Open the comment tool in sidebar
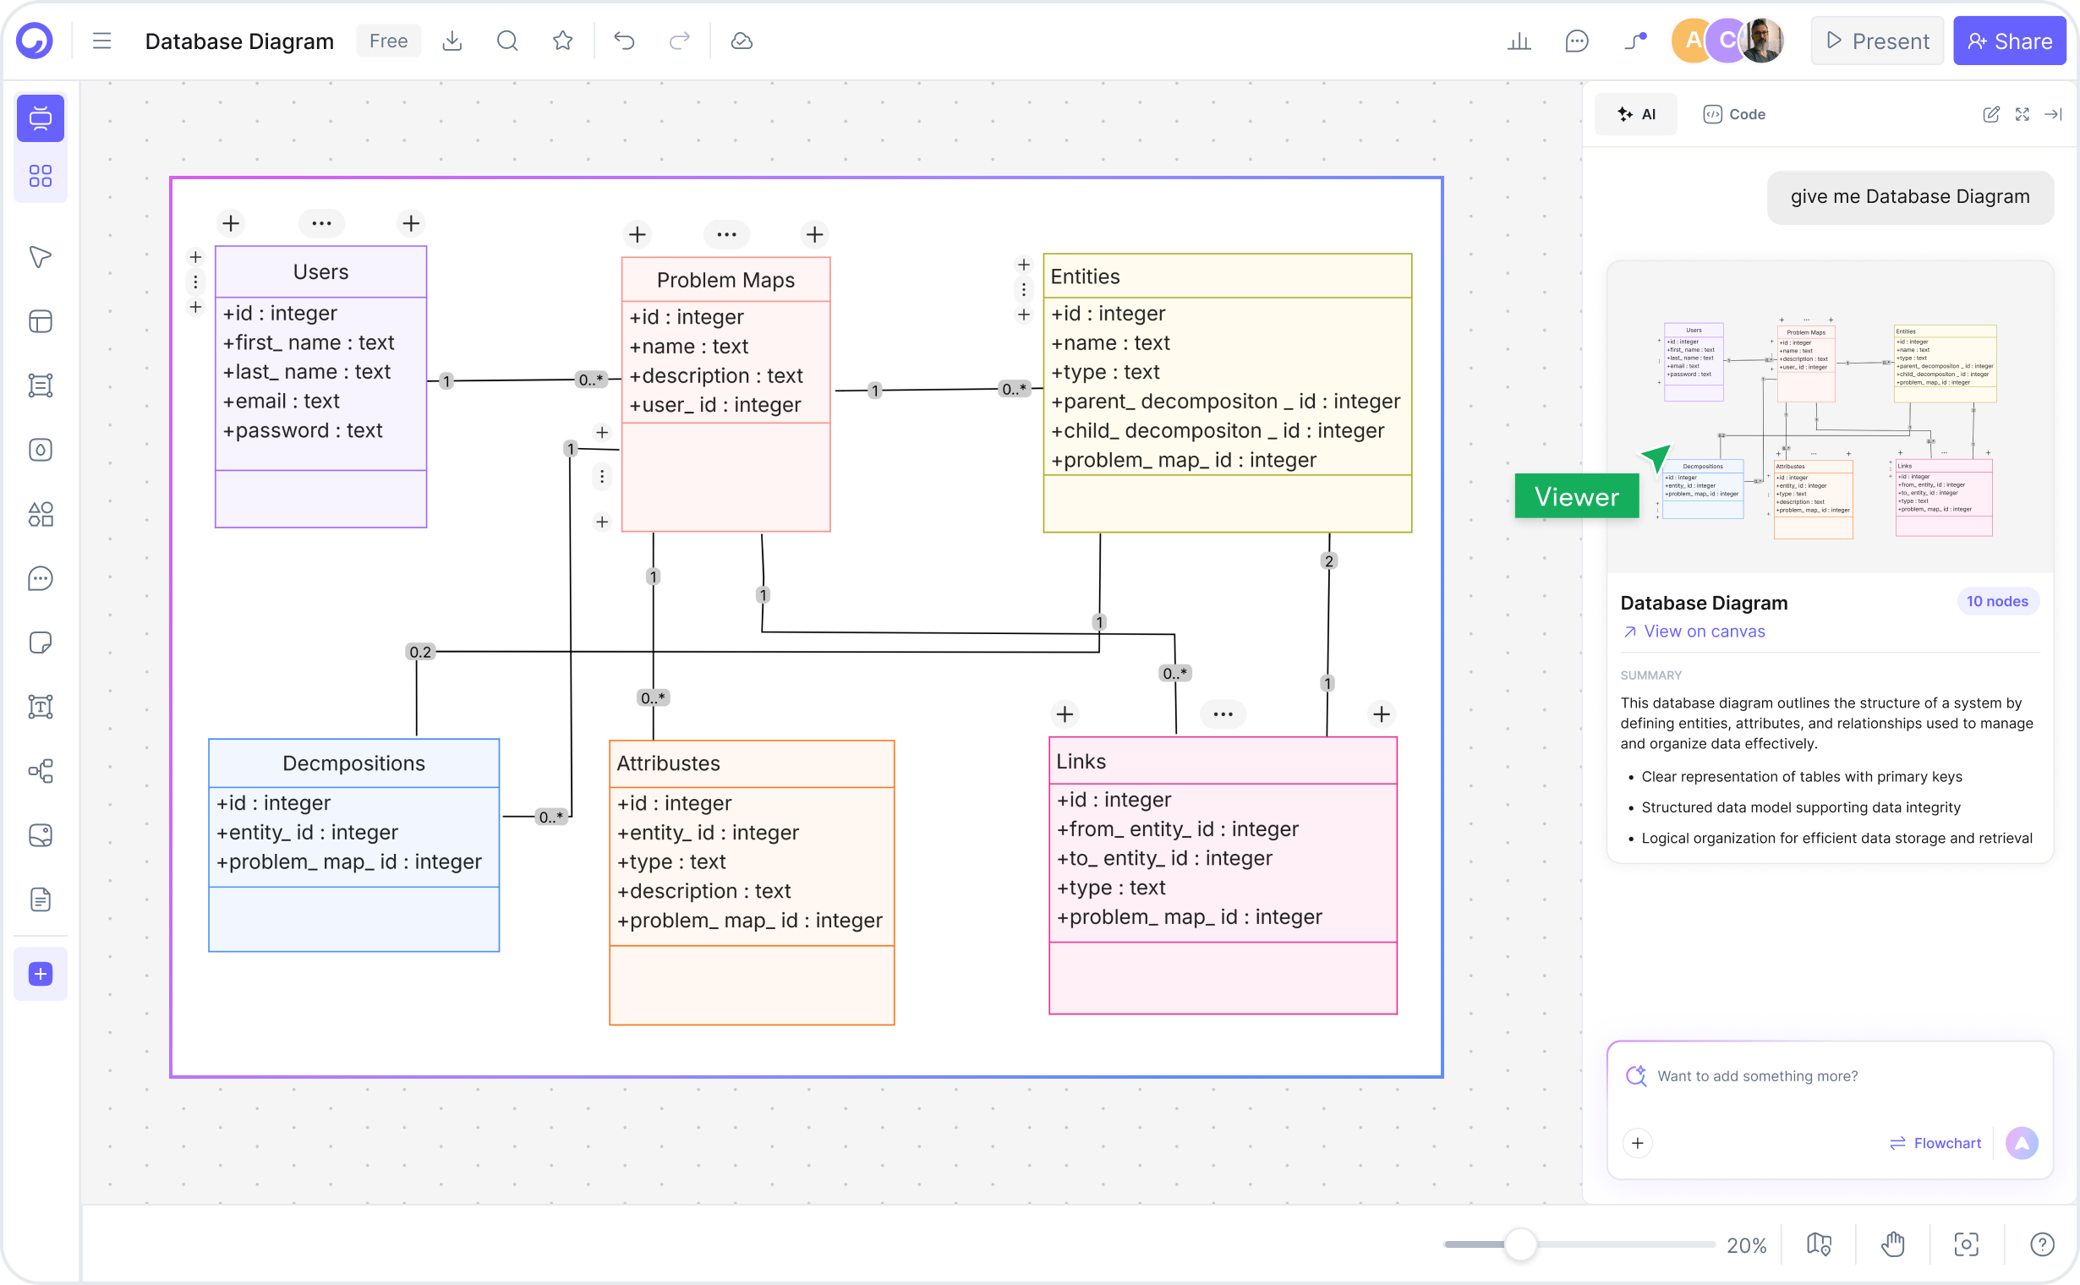Image resolution: width=2080 pixels, height=1285 pixels. (40, 578)
